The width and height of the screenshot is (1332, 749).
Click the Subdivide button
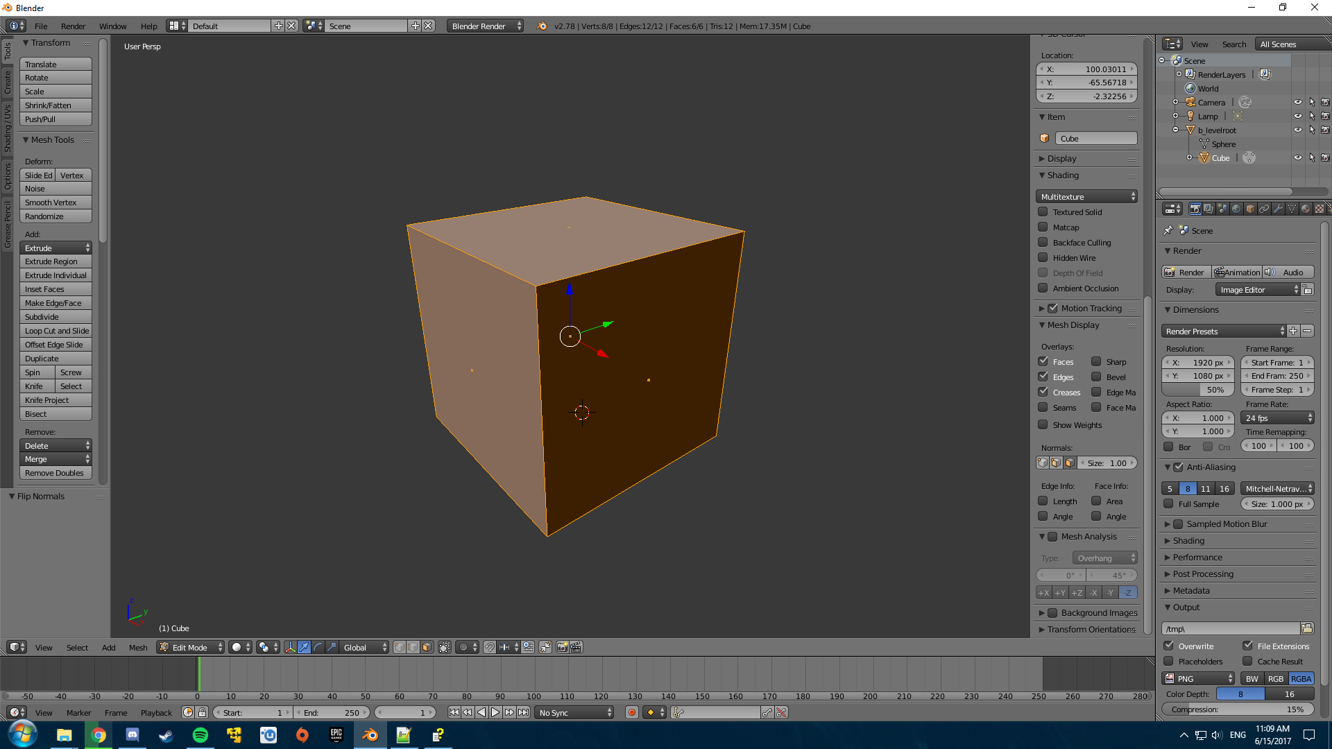[55, 317]
